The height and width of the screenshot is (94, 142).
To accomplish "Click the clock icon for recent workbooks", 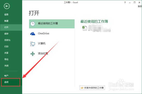I will (33, 24).
